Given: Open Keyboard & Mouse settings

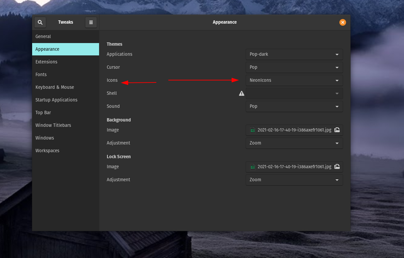Looking at the screenshot, I should pos(55,87).
